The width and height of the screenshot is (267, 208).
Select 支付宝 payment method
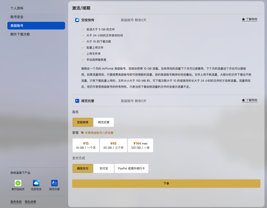point(104,168)
